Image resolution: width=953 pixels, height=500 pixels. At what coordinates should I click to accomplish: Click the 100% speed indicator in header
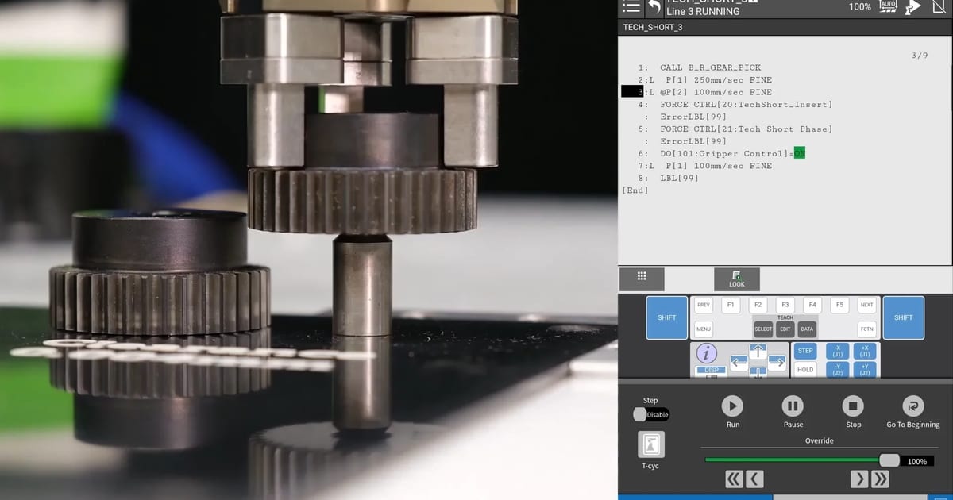point(859,6)
